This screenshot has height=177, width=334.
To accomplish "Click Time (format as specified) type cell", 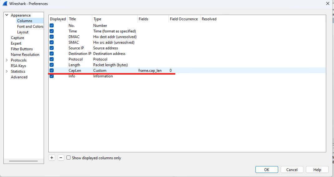I will click(114, 31).
